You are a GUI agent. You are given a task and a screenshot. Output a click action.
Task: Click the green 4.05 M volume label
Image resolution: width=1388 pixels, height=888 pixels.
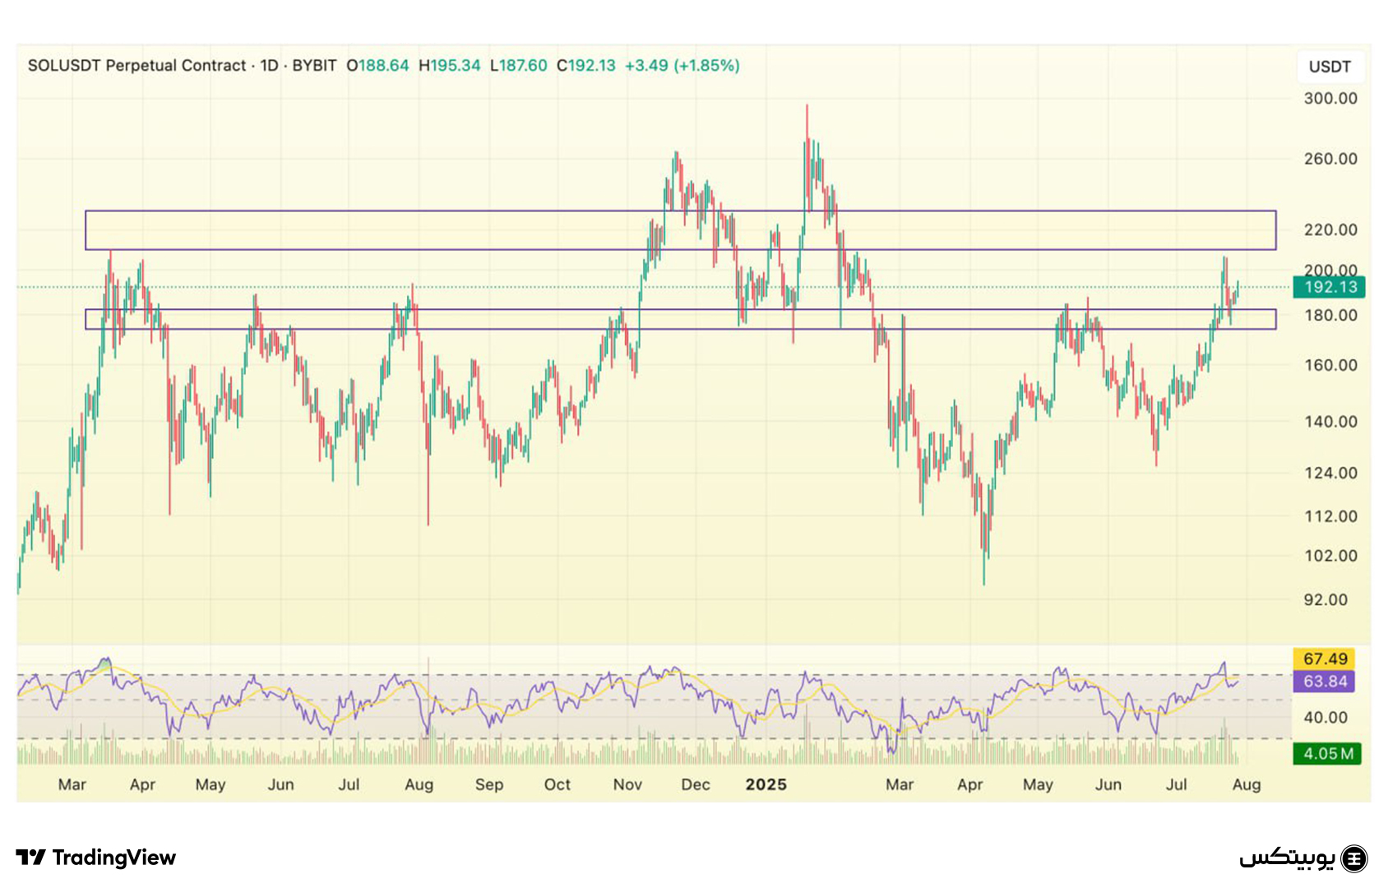(x=1326, y=753)
